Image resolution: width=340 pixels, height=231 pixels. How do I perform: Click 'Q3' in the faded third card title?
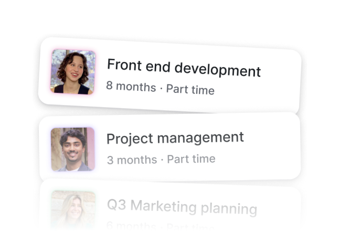point(116,204)
